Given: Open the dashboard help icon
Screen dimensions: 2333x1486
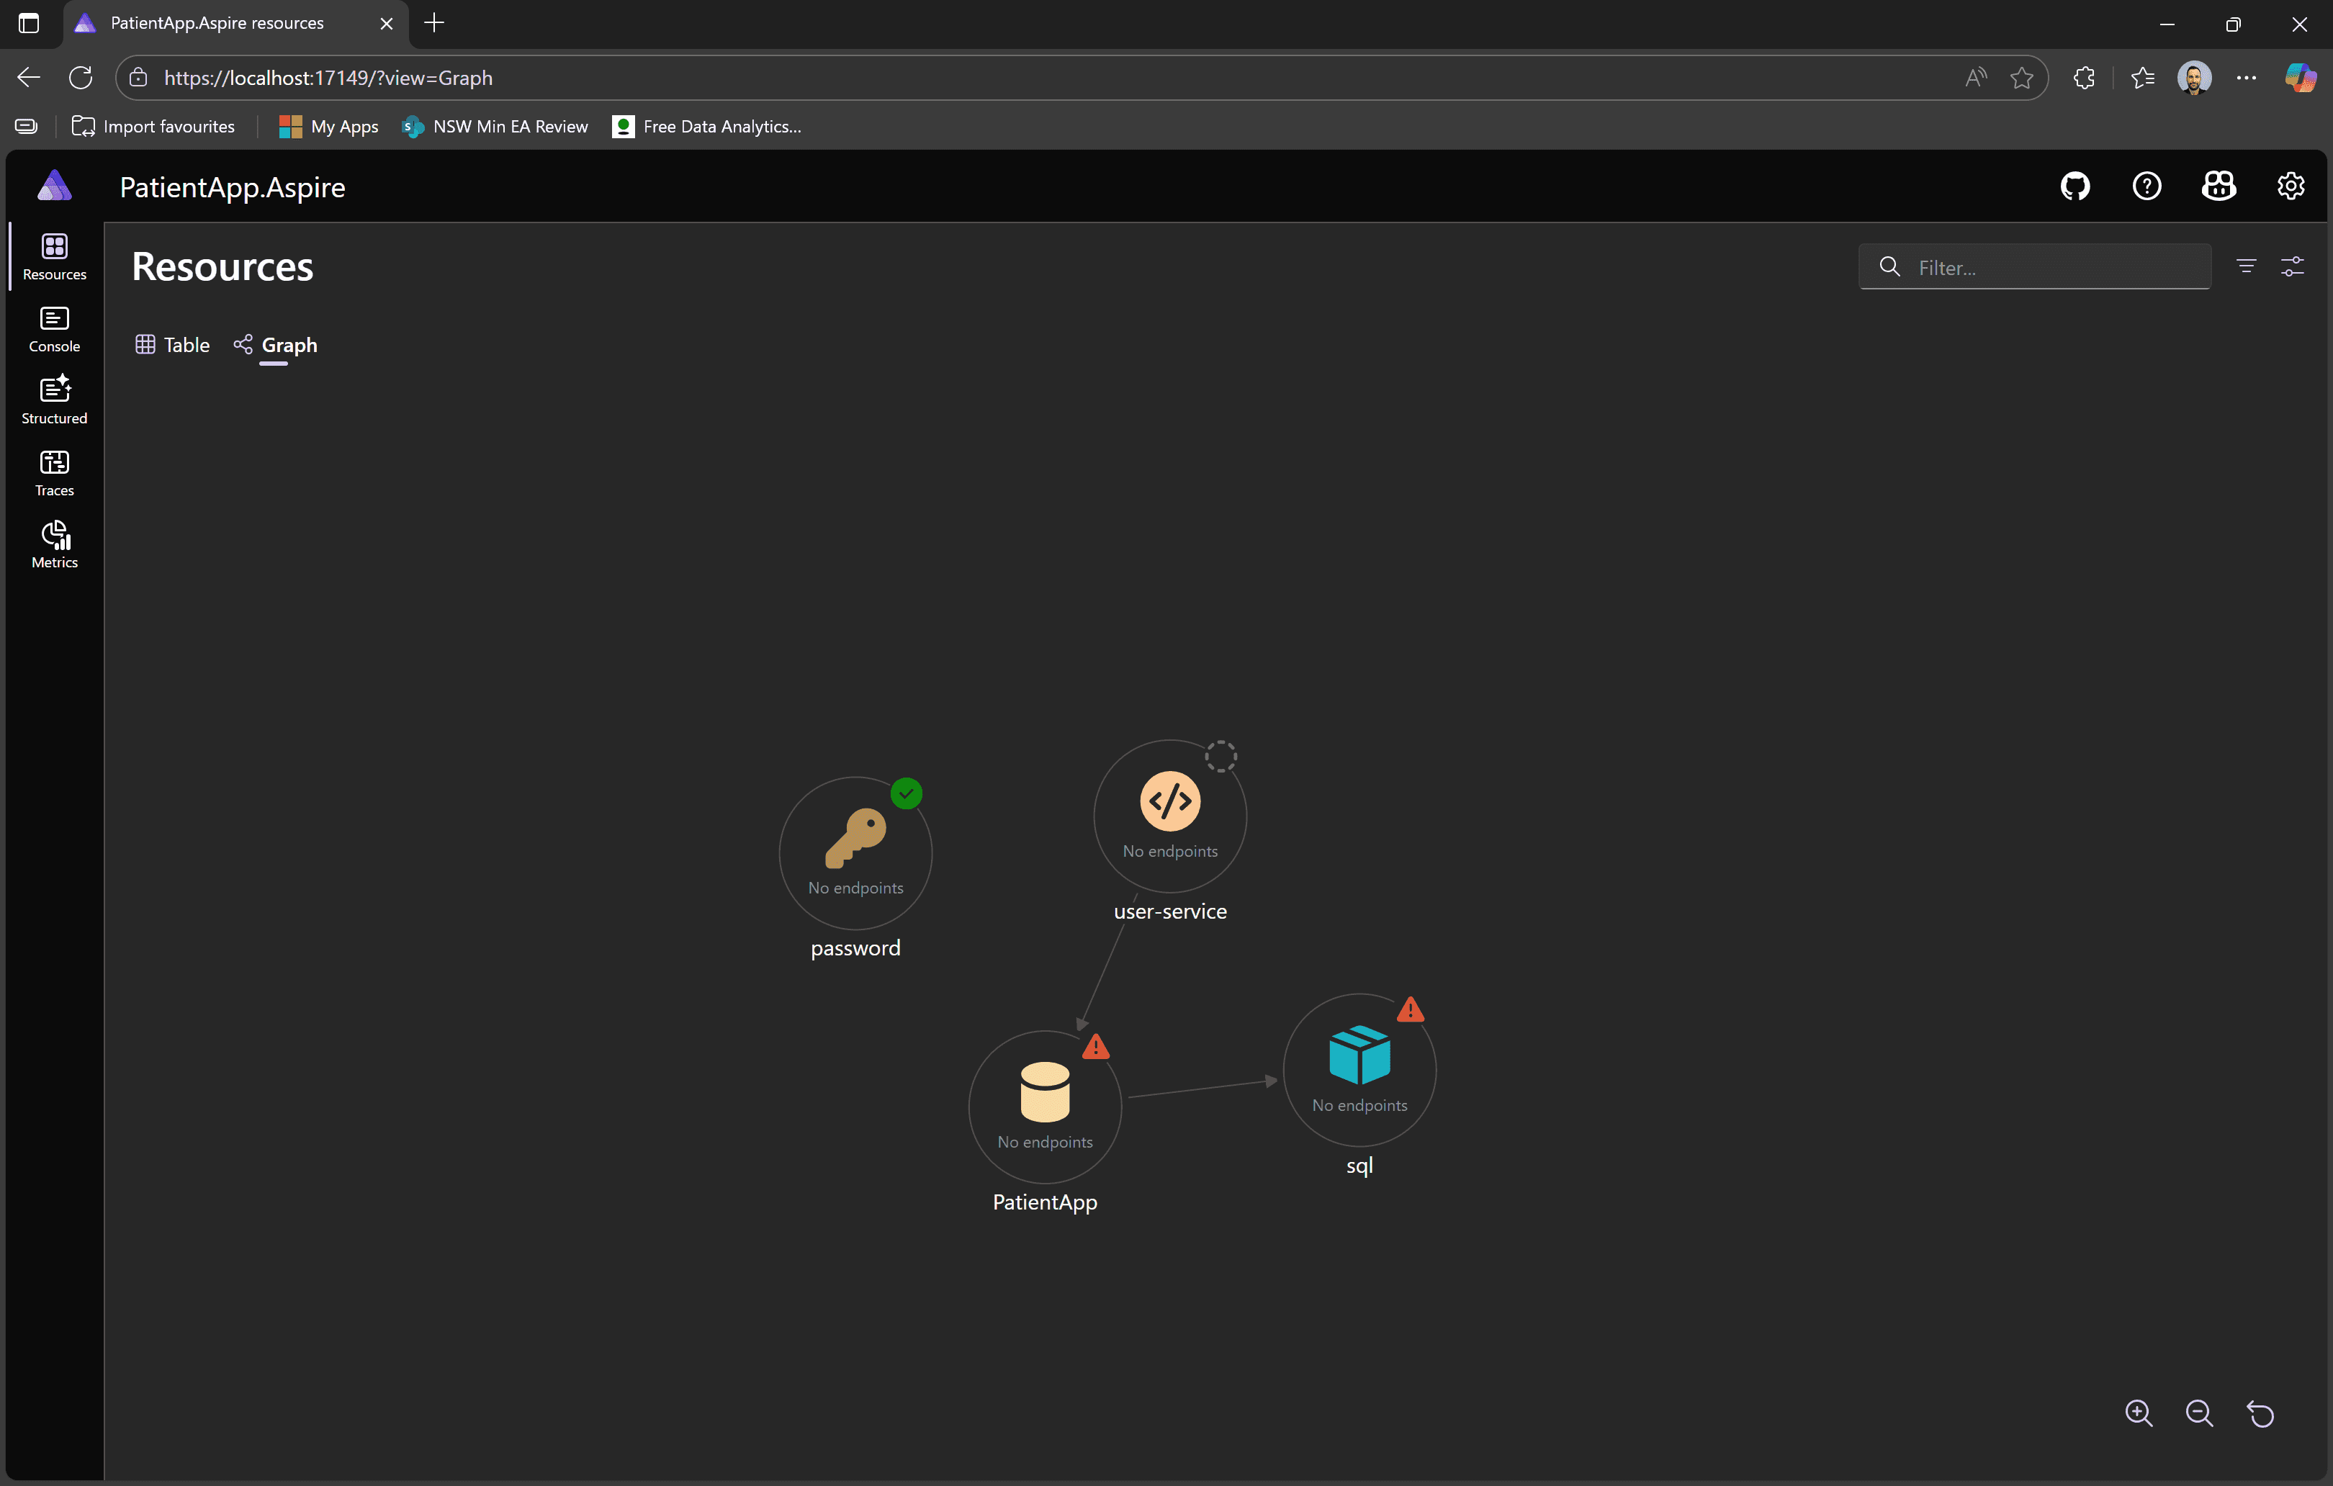Looking at the screenshot, I should click(x=2146, y=186).
